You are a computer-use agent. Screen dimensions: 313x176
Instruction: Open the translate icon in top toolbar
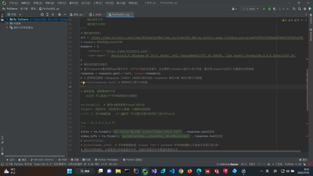click(x=294, y=9)
